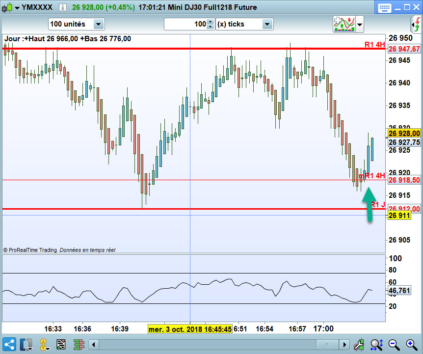Viewport: 423px width, 354px height.
Task: Click the R1 4H resistance line label
Action: tap(374, 45)
